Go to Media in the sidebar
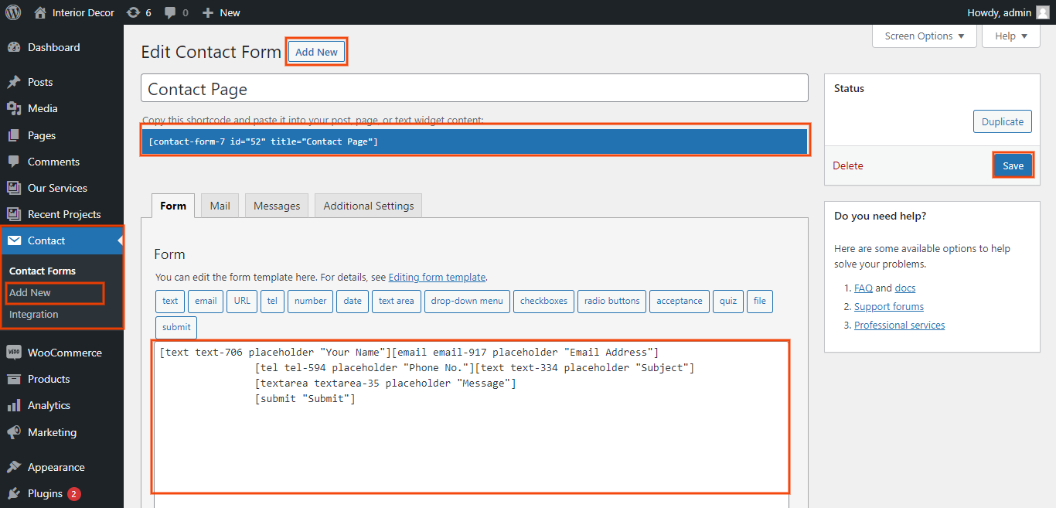Viewport: 1056px width, 508px height. pos(43,108)
